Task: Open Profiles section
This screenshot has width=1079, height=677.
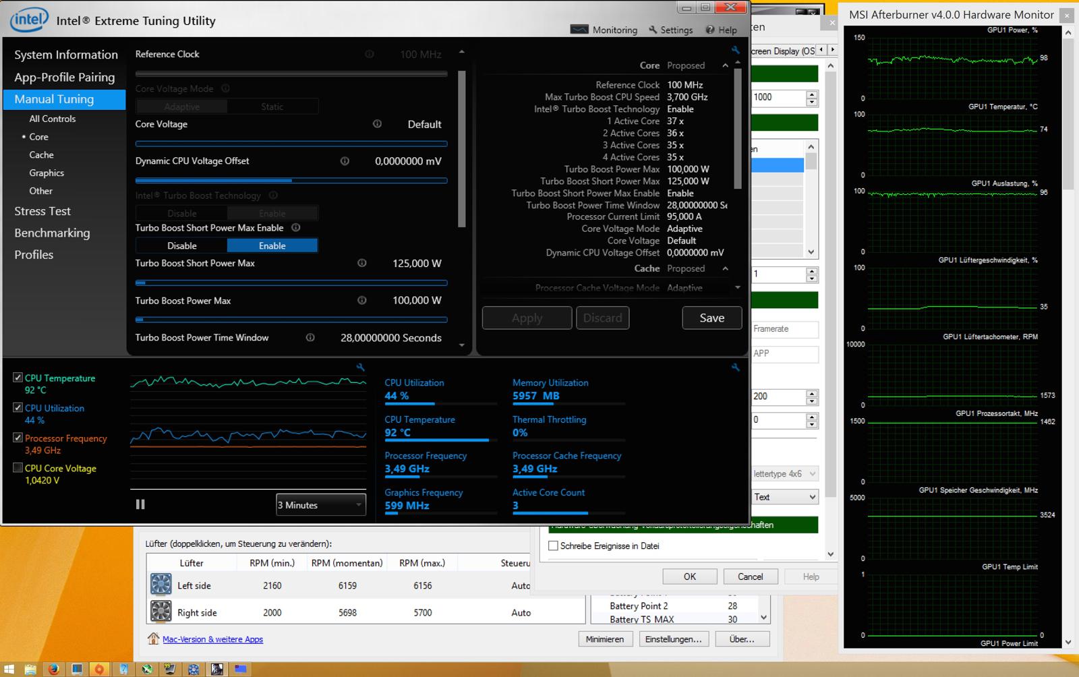Action: coord(34,254)
